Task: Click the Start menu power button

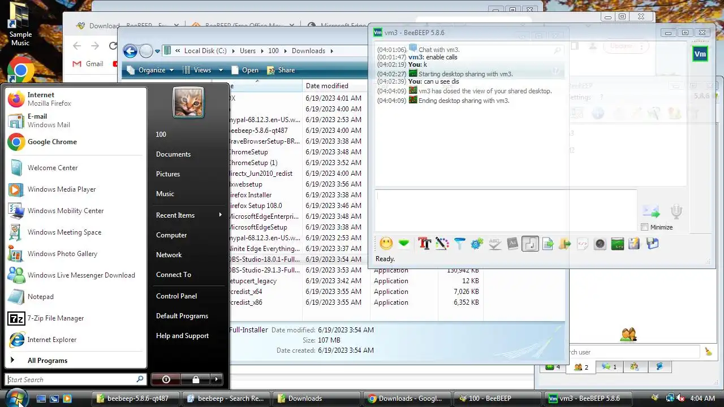Action: pos(166,379)
